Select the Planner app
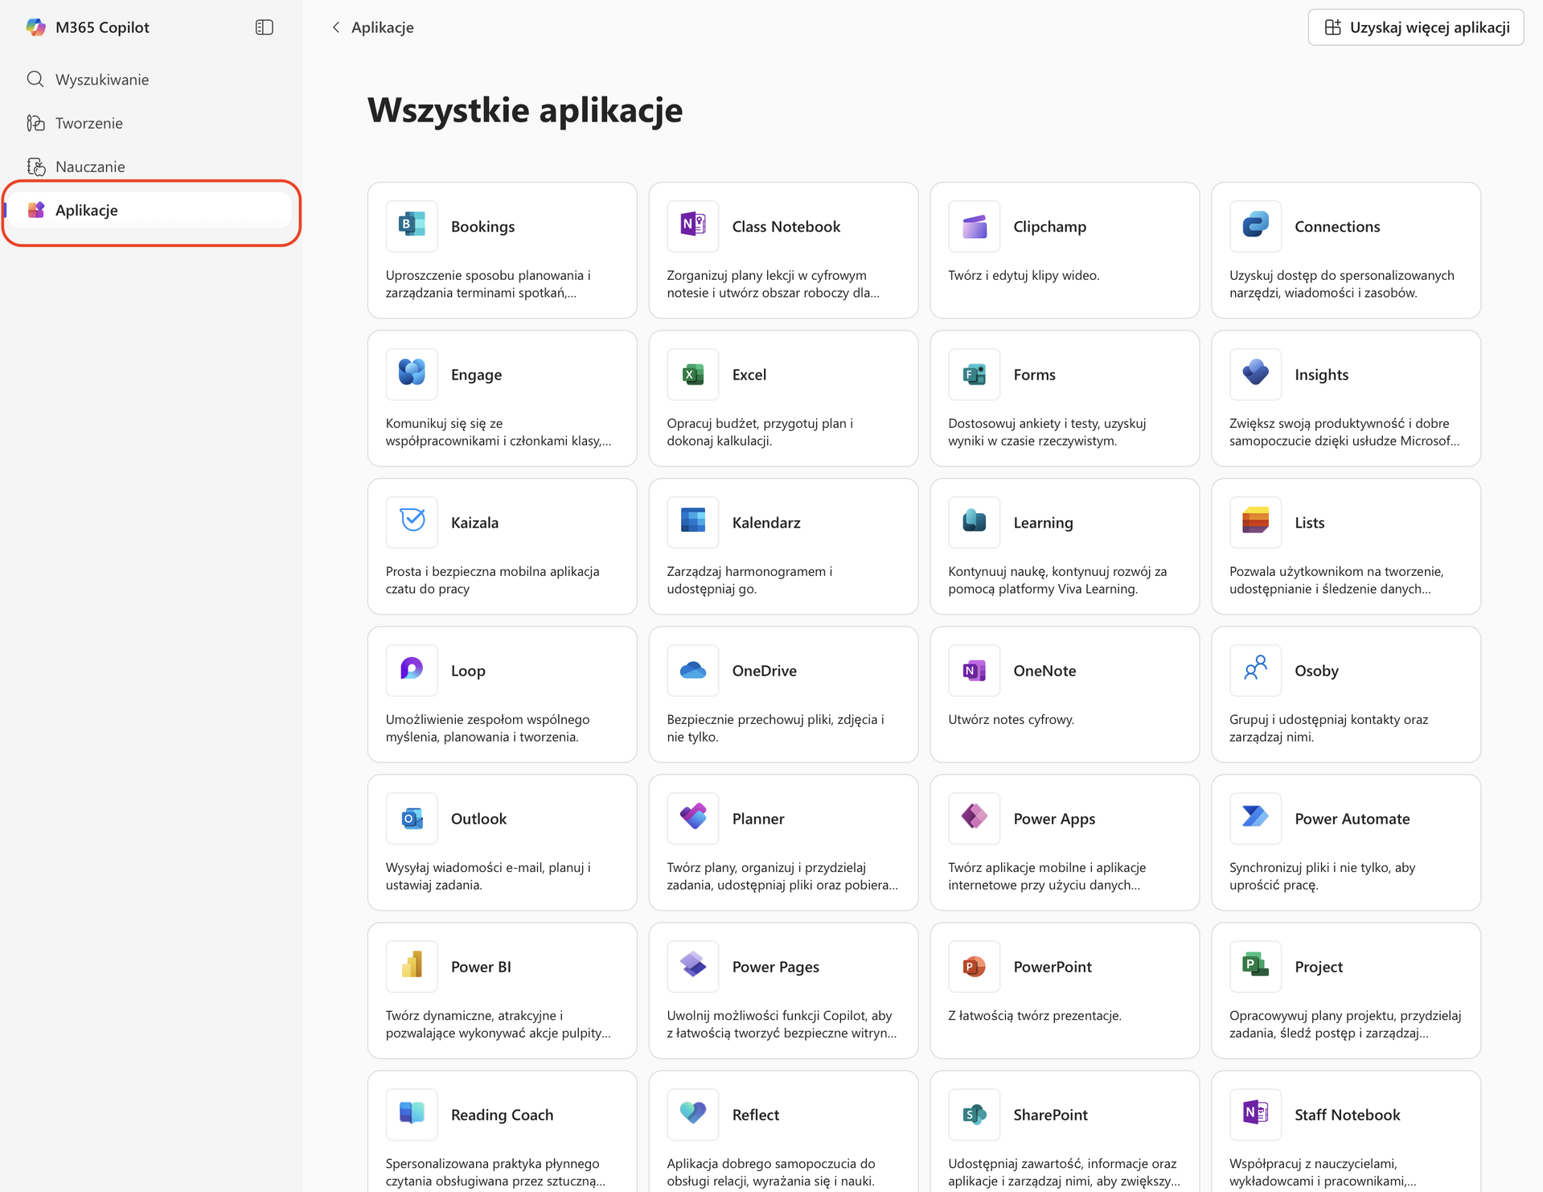This screenshot has width=1543, height=1192. pos(782,841)
